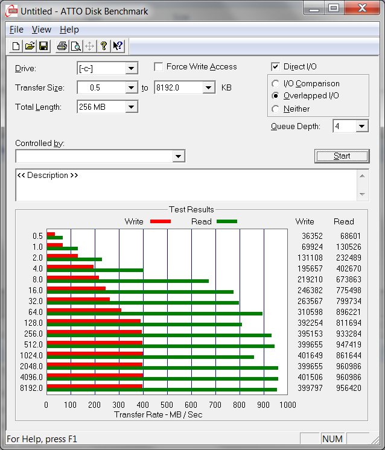This screenshot has width=385, height=450.
Task: Close the ATTO Disk Benchmark window
Action: click(x=362, y=8)
